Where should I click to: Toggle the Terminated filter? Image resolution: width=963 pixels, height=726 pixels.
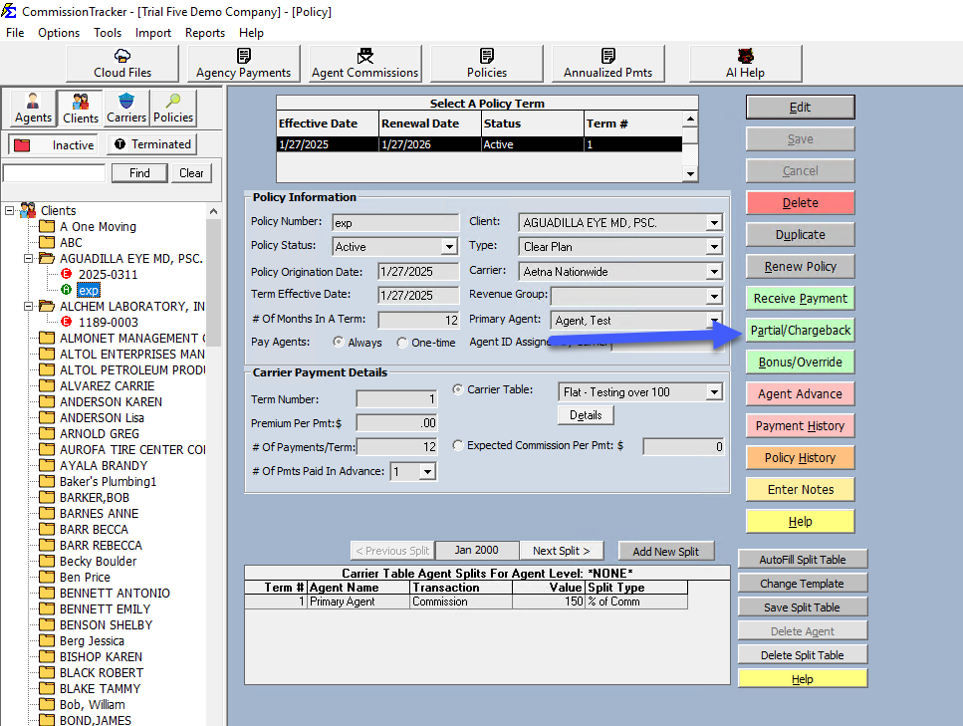151,143
